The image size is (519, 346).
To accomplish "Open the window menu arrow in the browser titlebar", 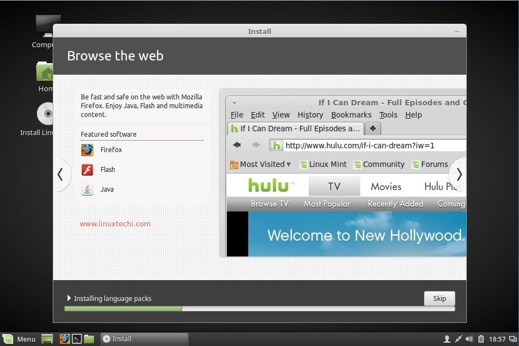I will [235, 103].
